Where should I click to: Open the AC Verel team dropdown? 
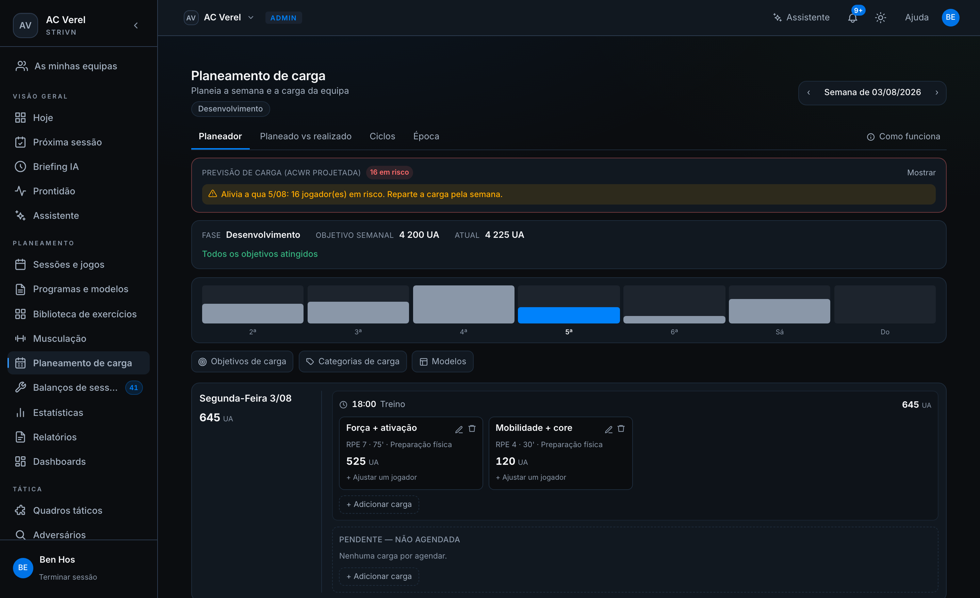pyautogui.click(x=219, y=17)
